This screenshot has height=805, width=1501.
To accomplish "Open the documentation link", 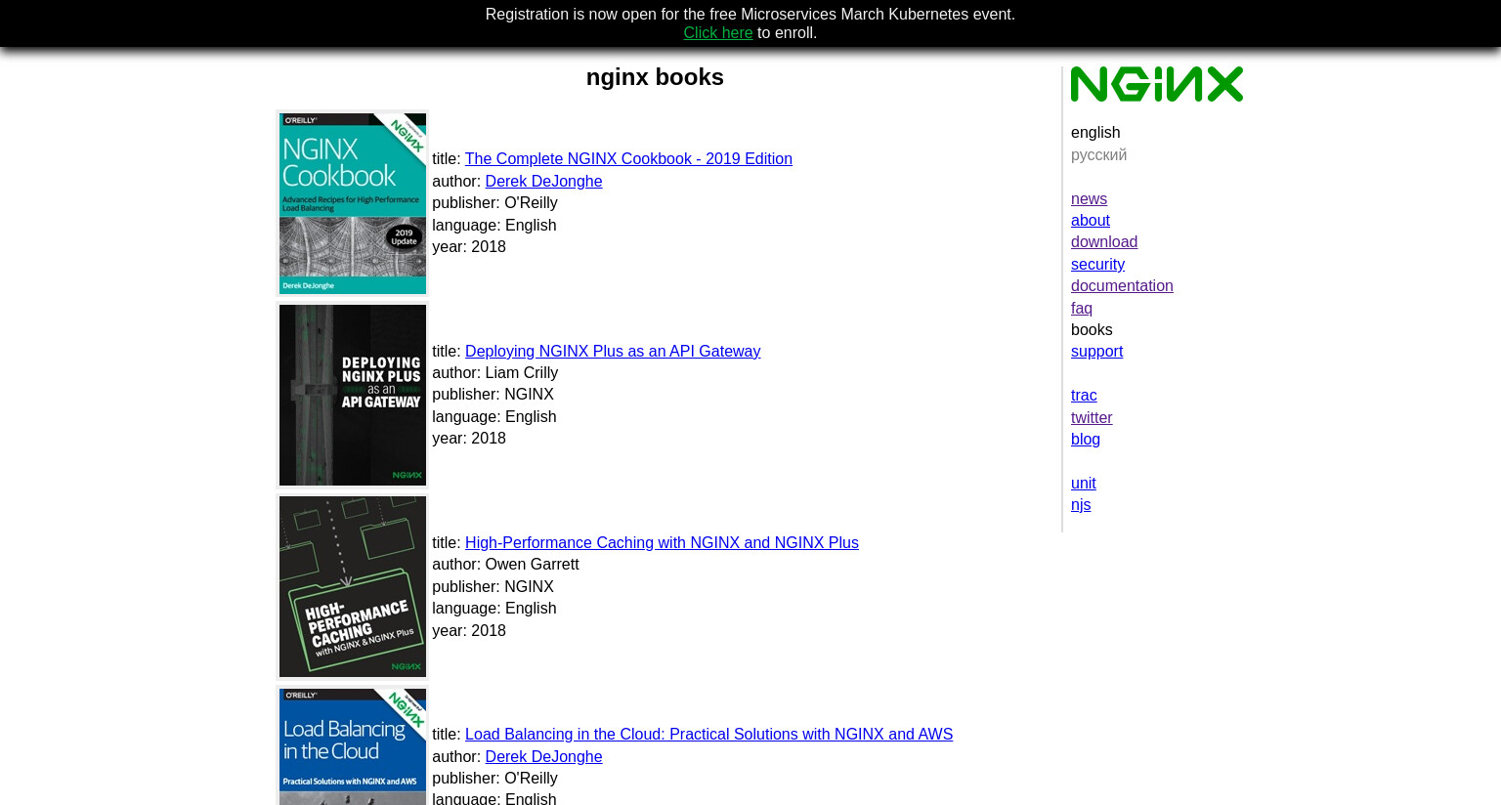I will click(x=1122, y=285).
